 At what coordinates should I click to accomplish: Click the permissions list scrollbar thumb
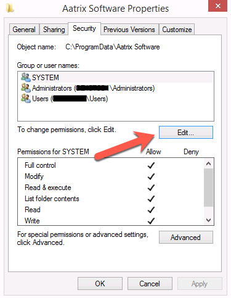tap(209, 188)
